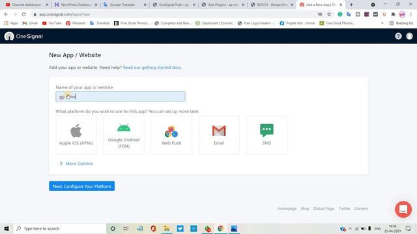417x234 pixels.
Task: Open Twitter app from taskbar
Action: pyautogui.click(x=180, y=228)
